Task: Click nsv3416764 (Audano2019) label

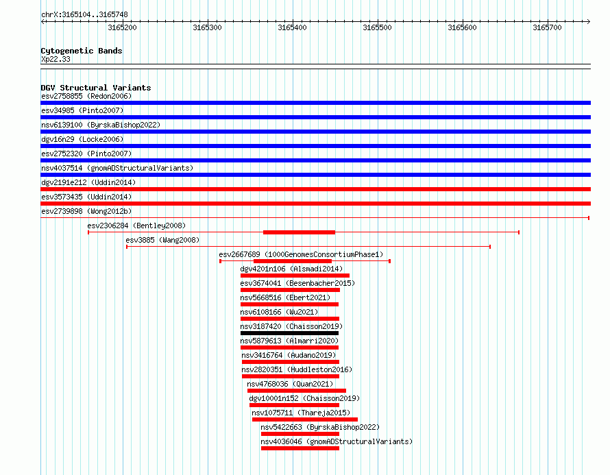Action: [289, 355]
